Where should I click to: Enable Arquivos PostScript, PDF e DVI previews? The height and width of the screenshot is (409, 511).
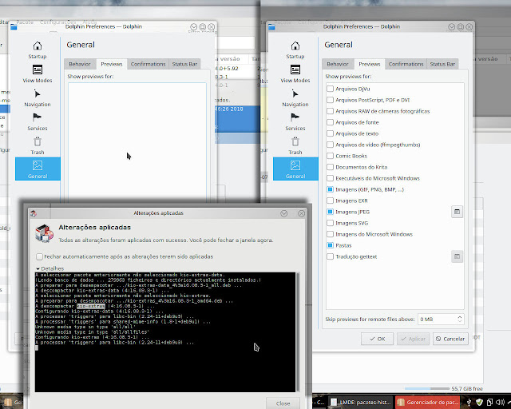point(330,100)
